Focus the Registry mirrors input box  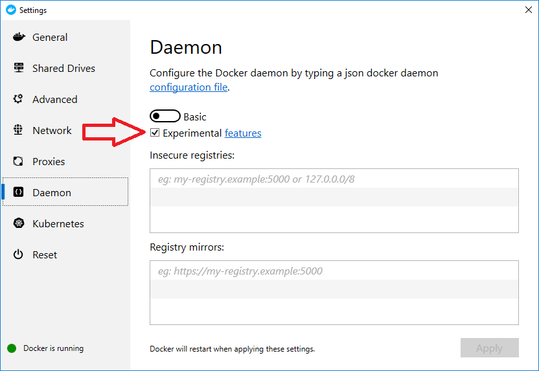pyautogui.click(x=334, y=293)
